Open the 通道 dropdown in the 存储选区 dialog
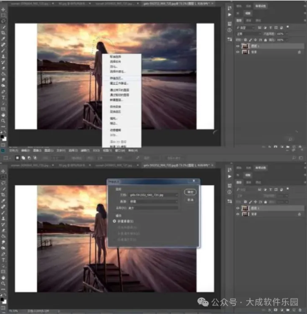Viewport: 307px width, 314px height. pyautogui.click(x=153, y=202)
